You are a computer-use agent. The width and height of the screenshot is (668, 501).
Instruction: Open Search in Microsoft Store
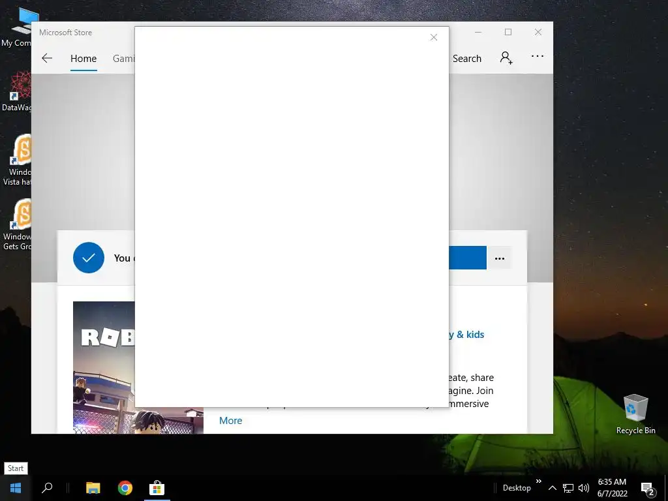(466, 58)
